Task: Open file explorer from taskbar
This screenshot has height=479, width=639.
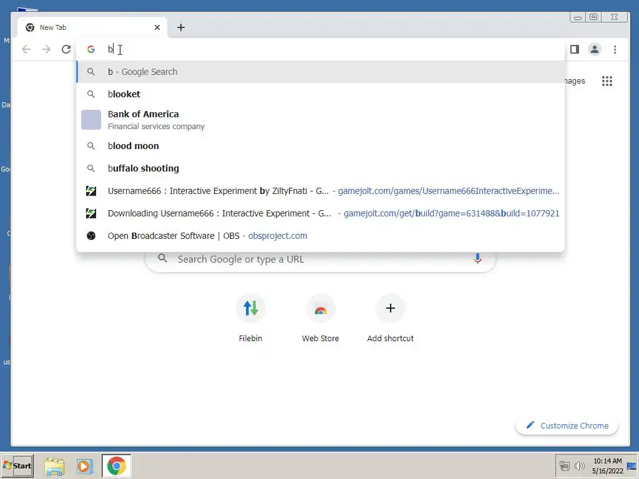Action: (x=54, y=466)
